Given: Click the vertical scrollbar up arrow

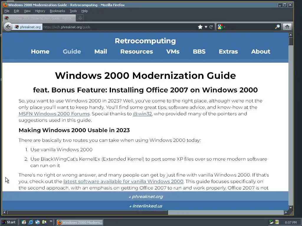Looking at the screenshot, I should pyautogui.click(x=290, y=35).
